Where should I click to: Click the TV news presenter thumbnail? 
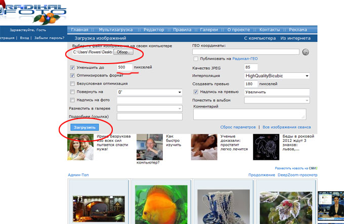[330, 207]
